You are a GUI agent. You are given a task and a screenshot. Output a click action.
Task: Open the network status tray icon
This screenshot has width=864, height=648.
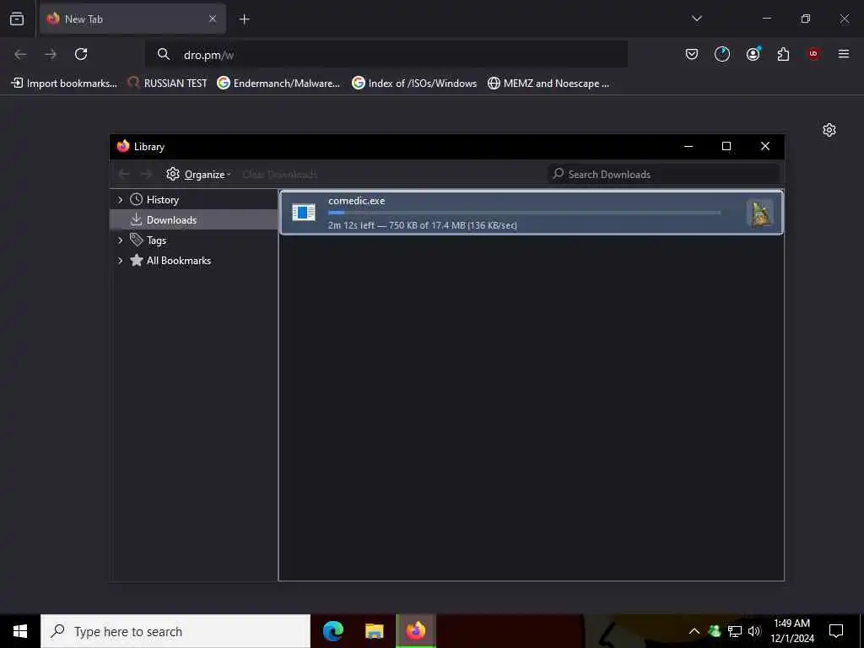coord(735,631)
